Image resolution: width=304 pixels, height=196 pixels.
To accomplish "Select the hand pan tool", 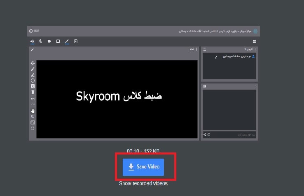I will 33,111.
